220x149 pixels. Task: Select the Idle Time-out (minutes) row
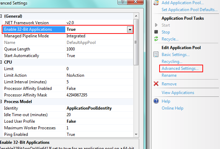pyautogui.click(x=68, y=115)
